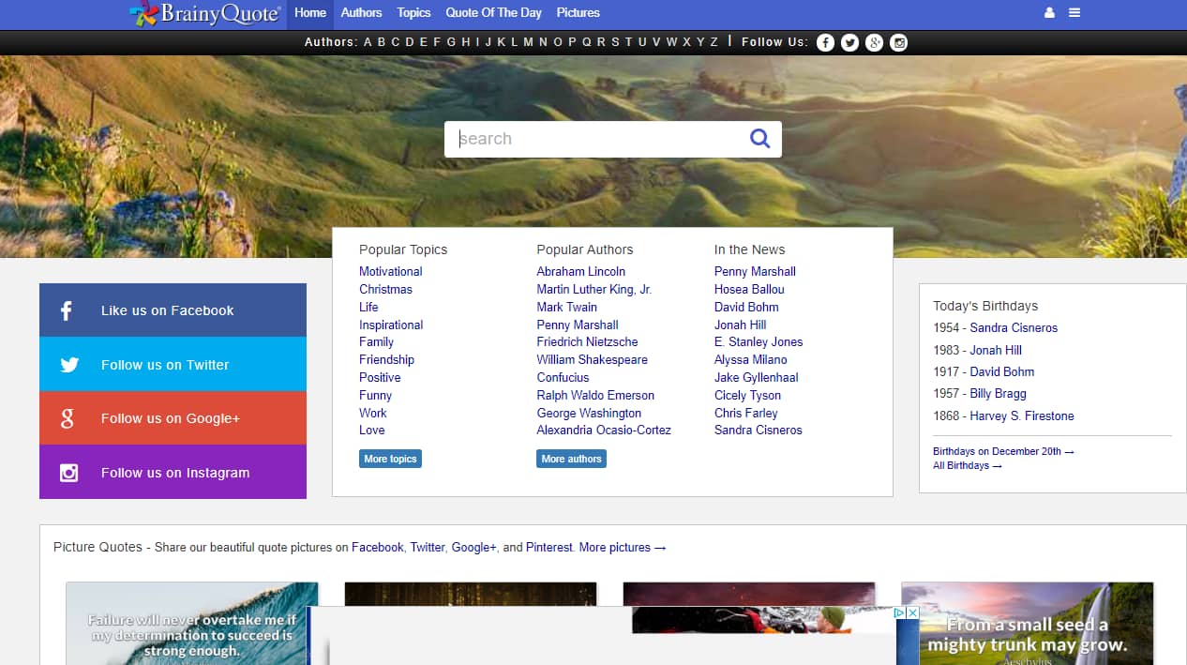Viewport: 1187px width, 665px height.
Task: Open Birthdays on December 20th link
Action: click(1003, 451)
